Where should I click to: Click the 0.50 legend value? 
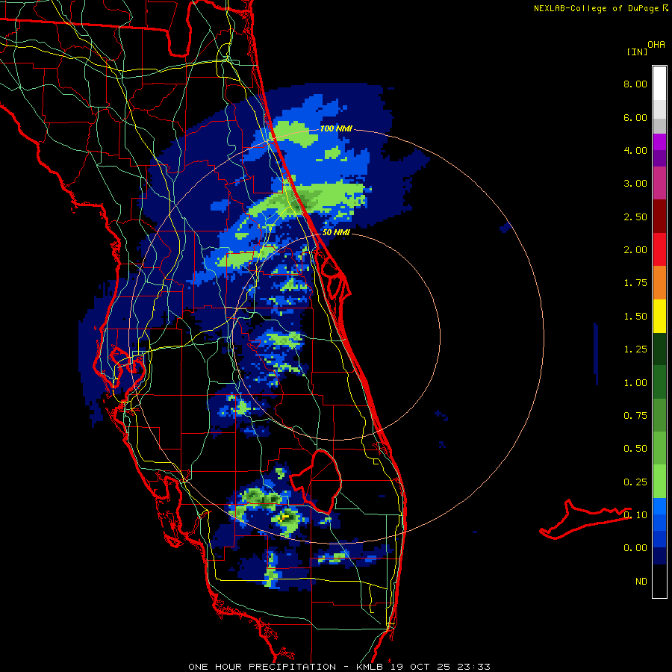pos(635,449)
